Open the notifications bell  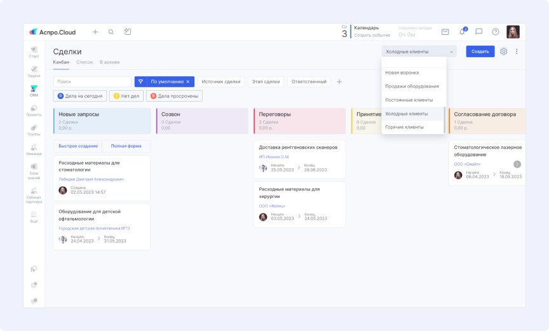(463, 32)
